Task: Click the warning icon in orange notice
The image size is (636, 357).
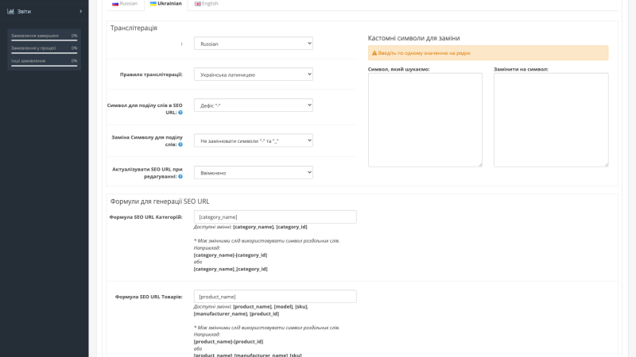Action: (x=374, y=53)
